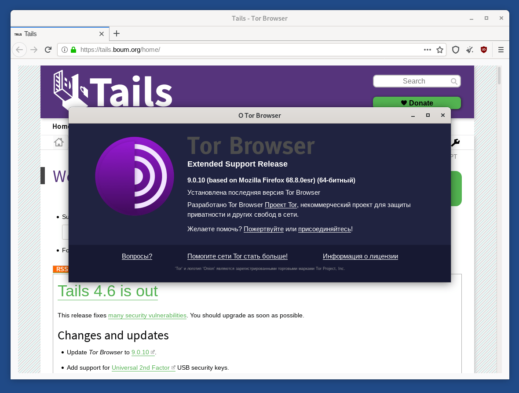Reload the current Tails page
The width and height of the screenshot is (519, 393).
[48, 50]
